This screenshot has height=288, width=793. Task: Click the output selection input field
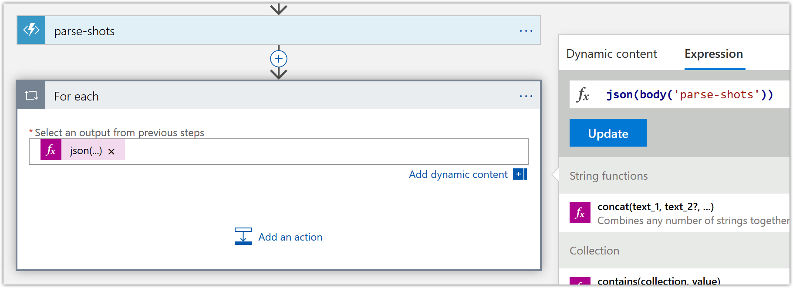(x=305, y=151)
